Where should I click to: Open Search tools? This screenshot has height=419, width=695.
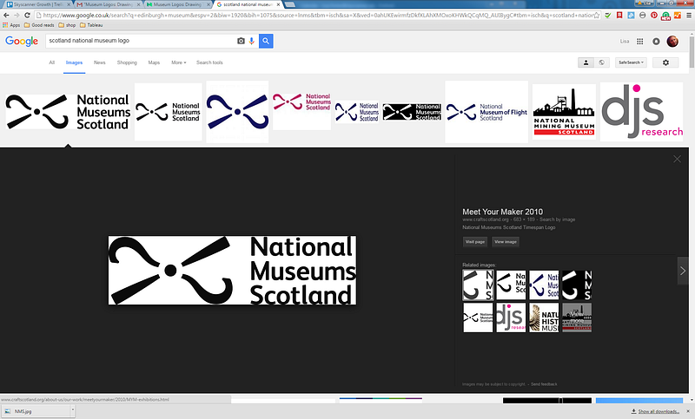[209, 62]
